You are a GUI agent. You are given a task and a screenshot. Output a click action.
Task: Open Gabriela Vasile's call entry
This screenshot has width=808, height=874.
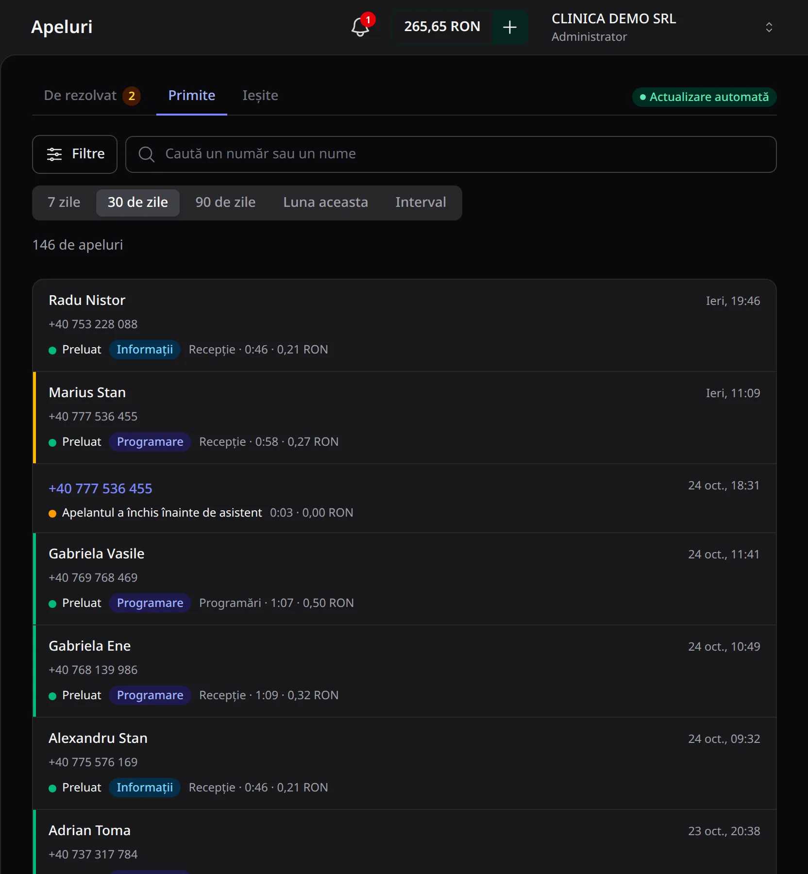404,579
